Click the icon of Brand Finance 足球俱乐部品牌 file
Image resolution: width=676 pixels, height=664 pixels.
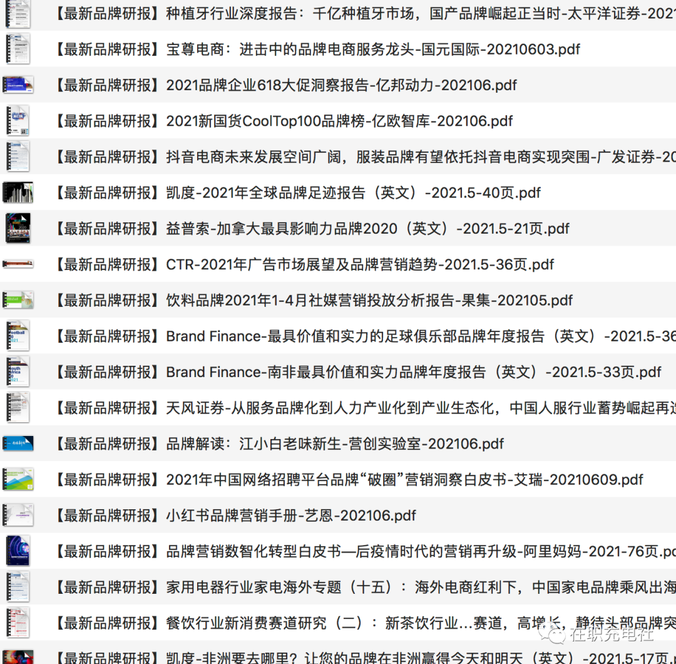coord(18,336)
